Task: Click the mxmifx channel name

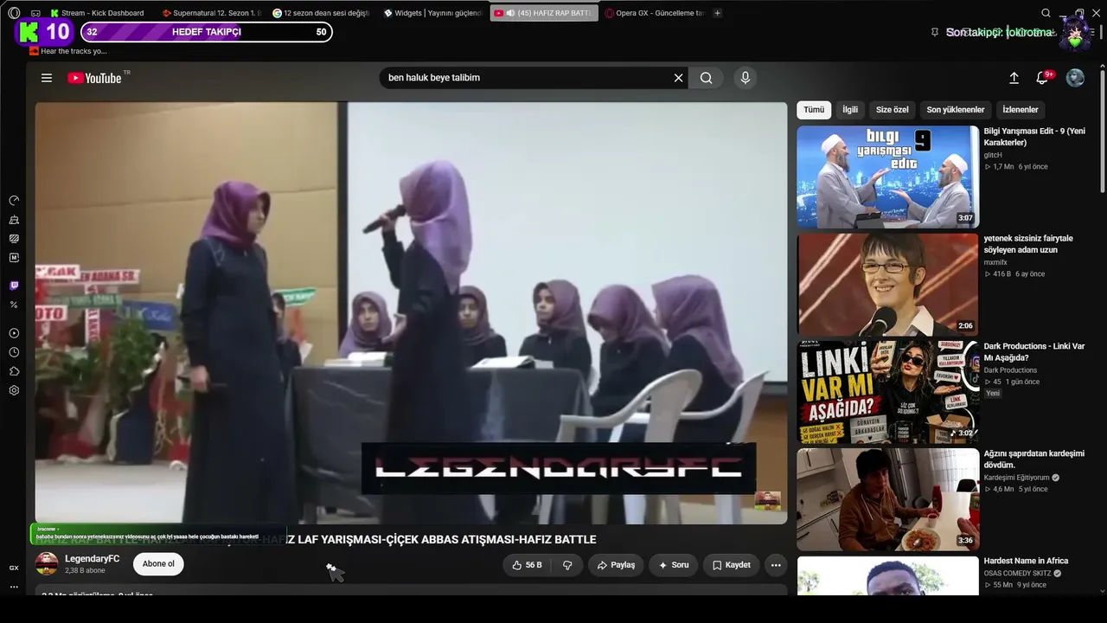Action: (x=996, y=262)
